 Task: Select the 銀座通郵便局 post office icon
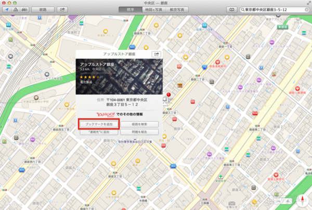pyautogui.click(x=218, y=62)
